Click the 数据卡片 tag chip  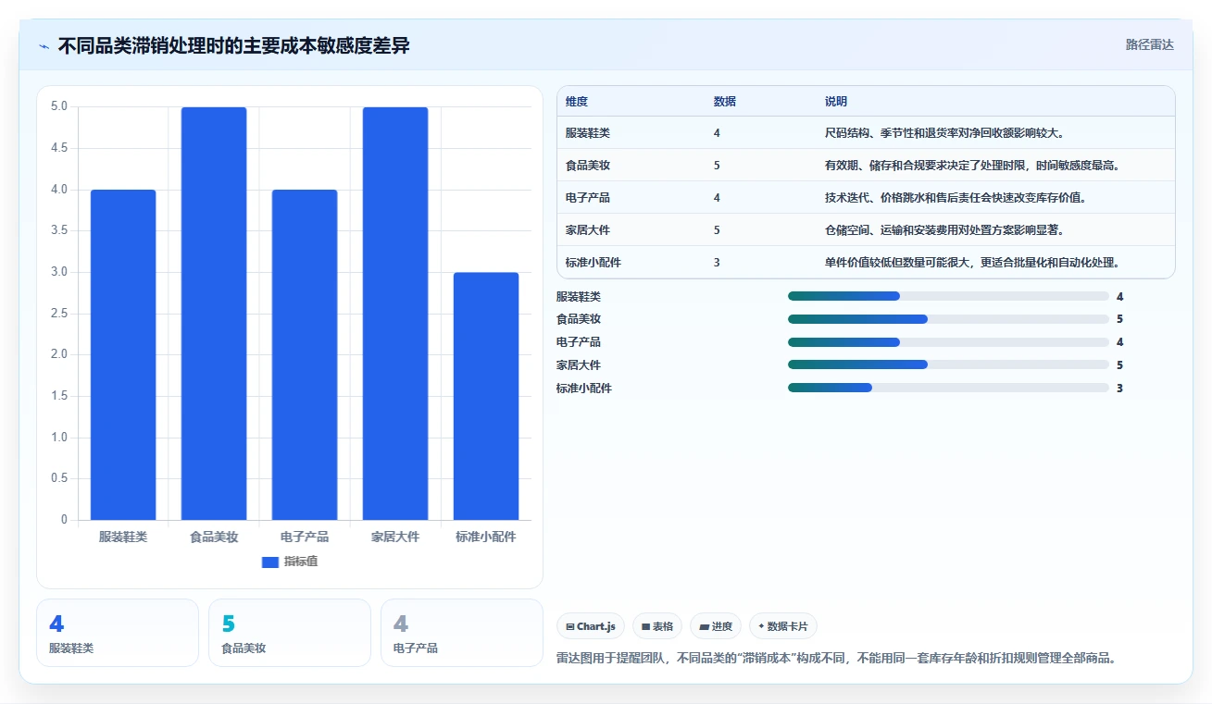783,626
